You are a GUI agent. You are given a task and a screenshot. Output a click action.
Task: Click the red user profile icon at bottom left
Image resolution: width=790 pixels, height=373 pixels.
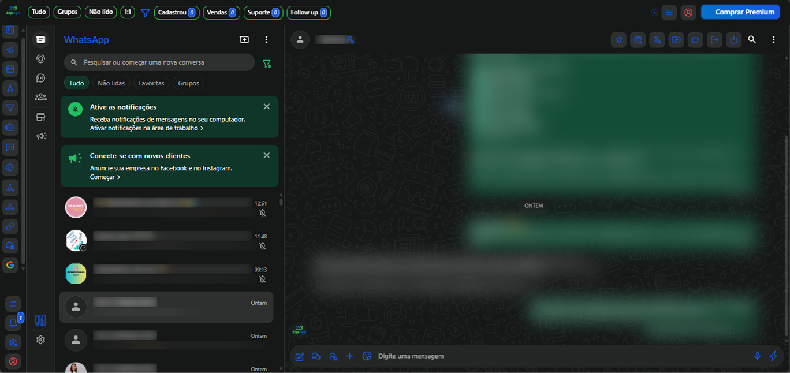point(13,361)
